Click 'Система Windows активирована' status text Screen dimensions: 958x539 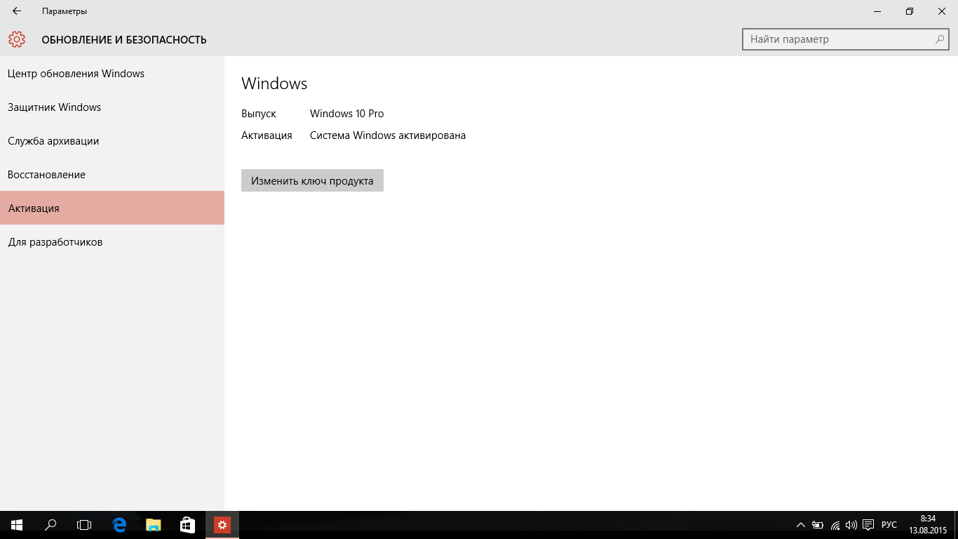click(x=388, y=135)
